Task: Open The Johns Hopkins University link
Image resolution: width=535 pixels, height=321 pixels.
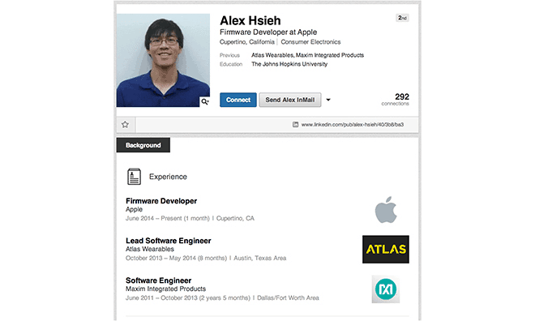Action: click(289, 64)
